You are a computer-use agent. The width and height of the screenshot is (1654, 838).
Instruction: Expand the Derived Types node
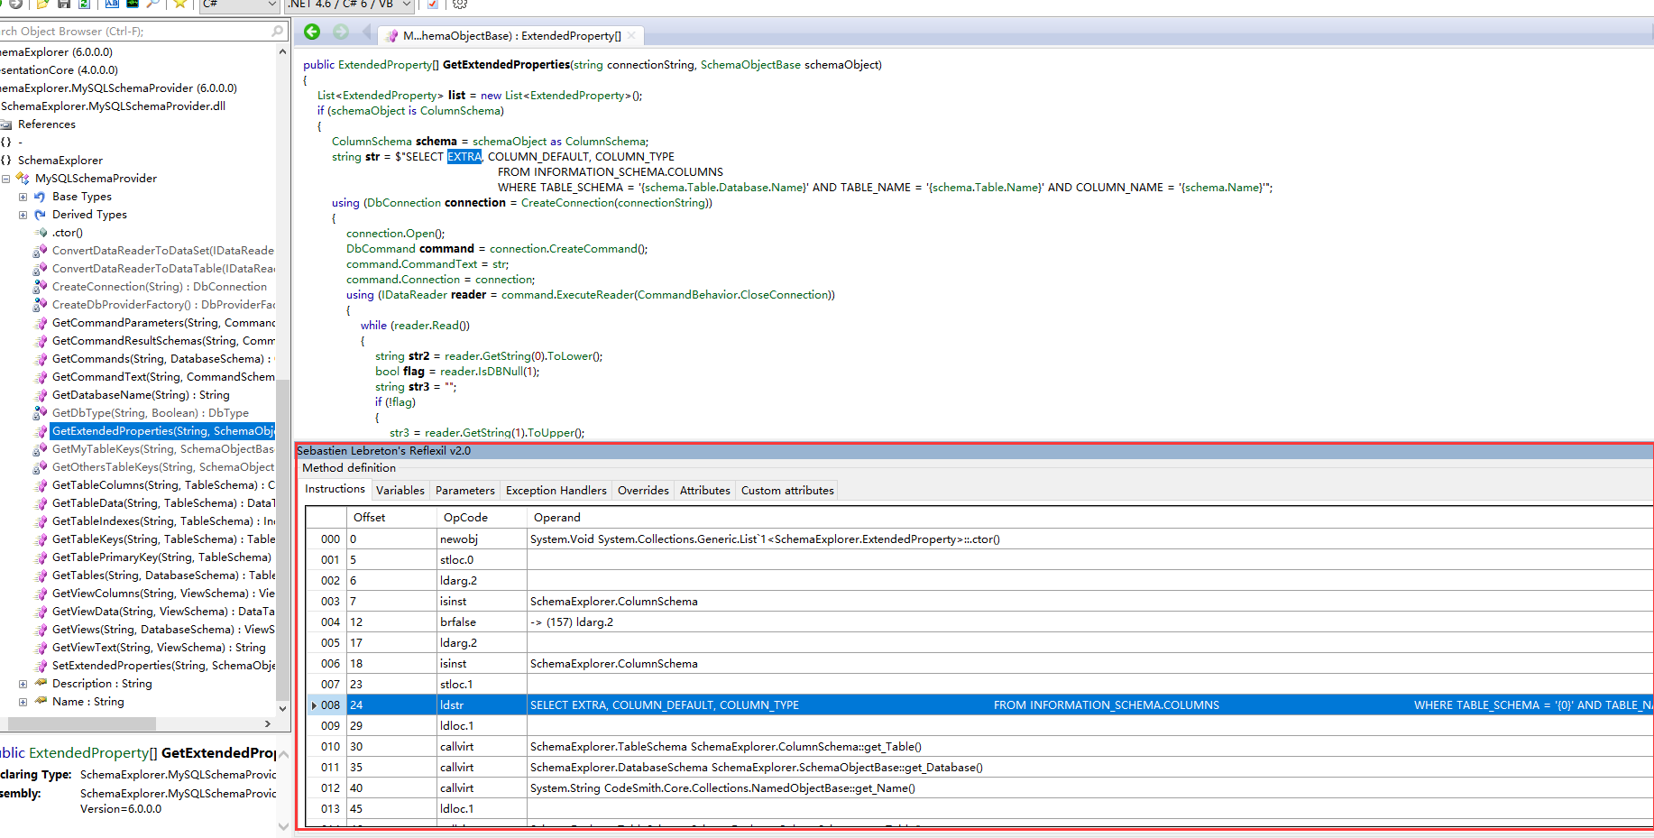[x=23, y=215]
